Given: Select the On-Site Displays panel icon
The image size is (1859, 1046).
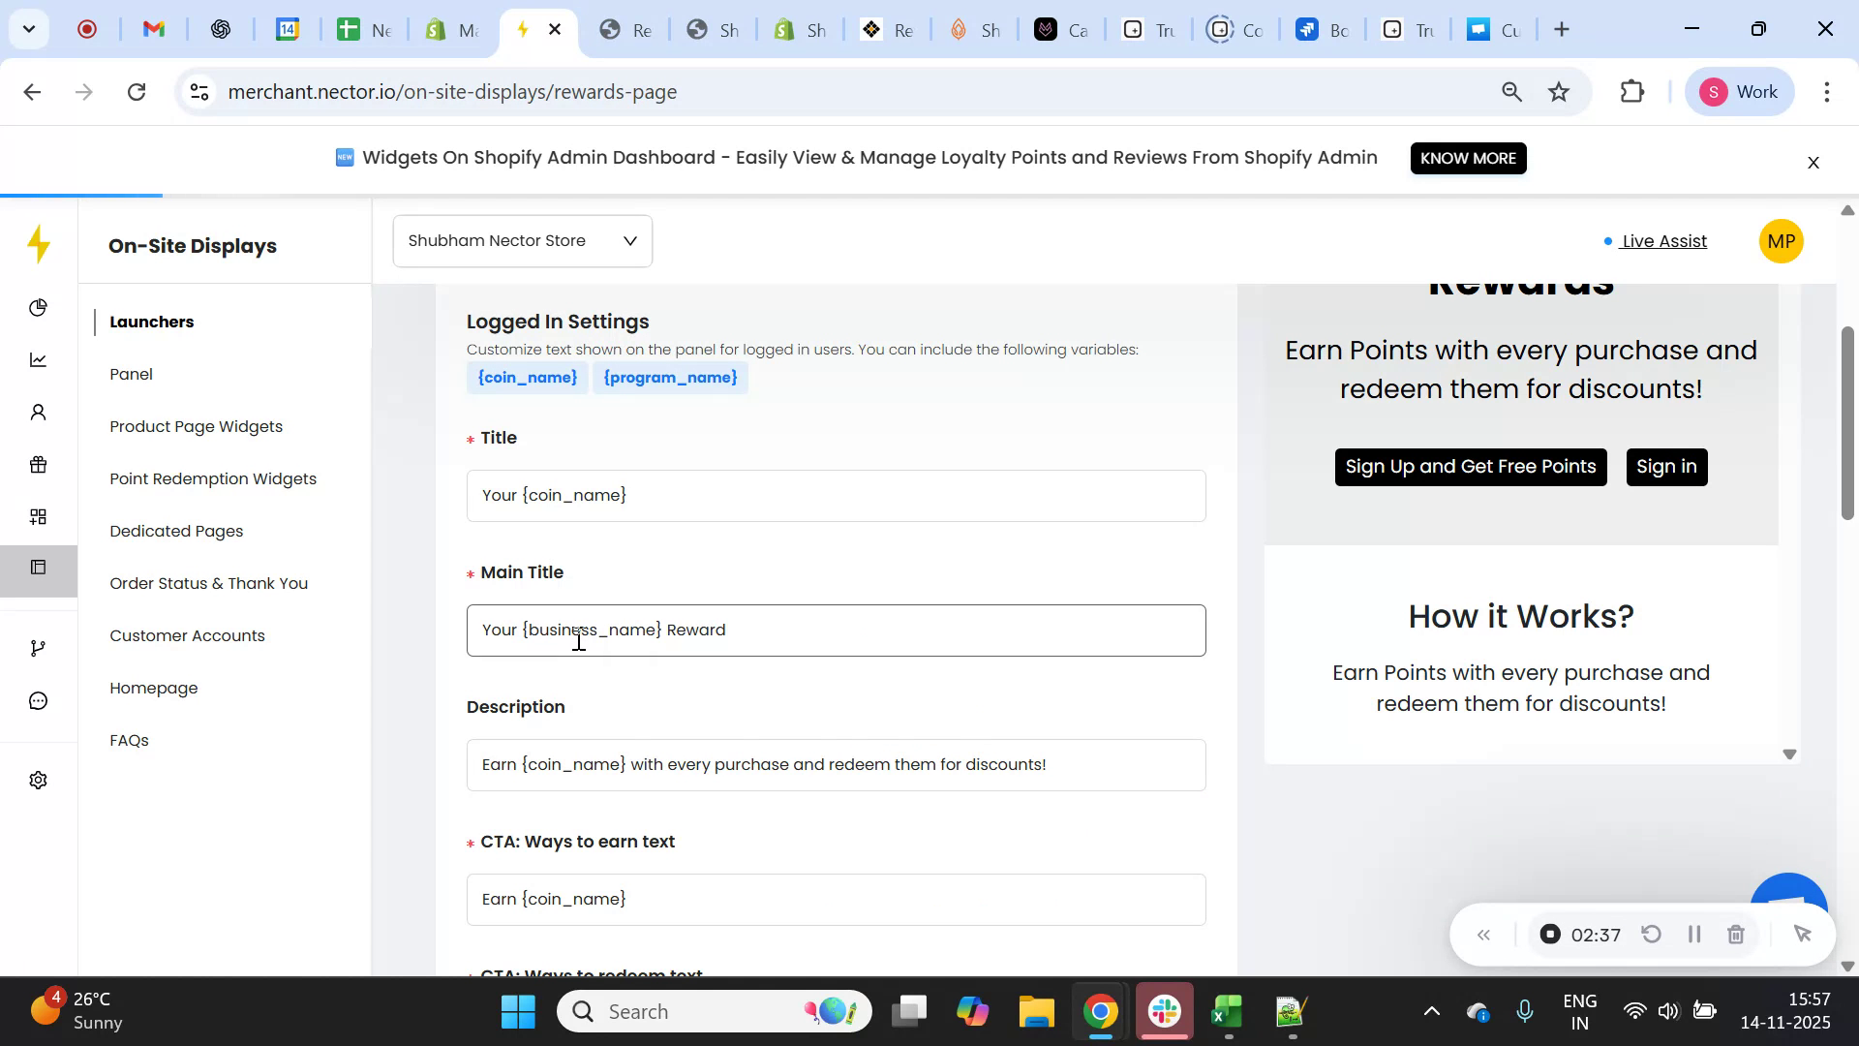Looking at the screenshot, I should point(39,567).
